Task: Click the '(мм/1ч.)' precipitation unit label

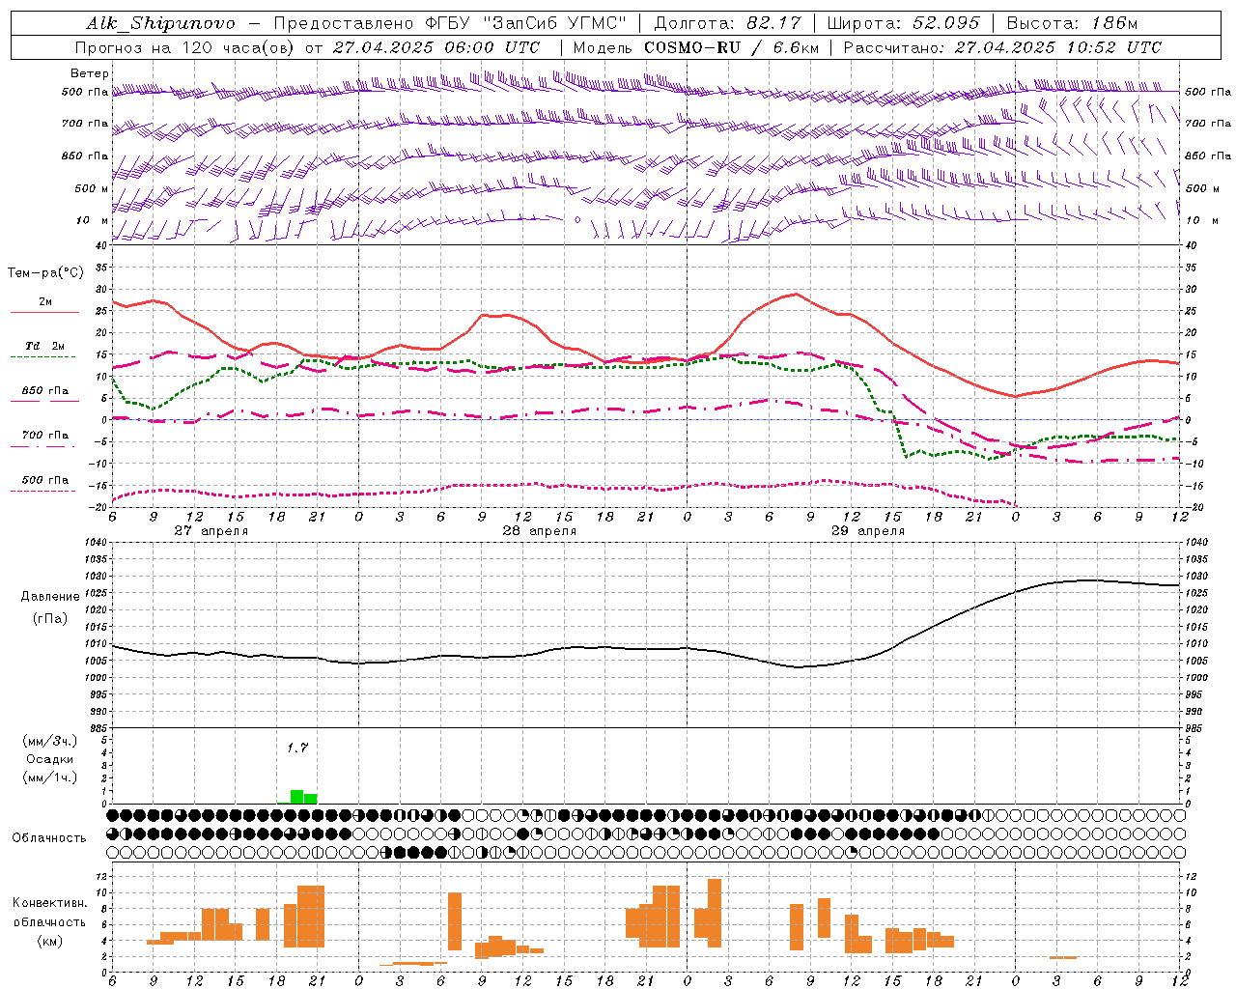Action: pos(50,777)
